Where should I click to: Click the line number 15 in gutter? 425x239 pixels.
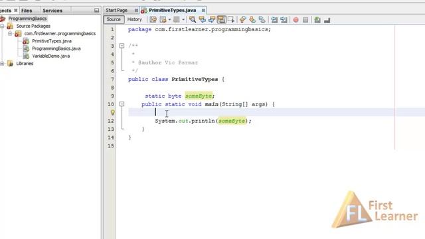[111, 146]
